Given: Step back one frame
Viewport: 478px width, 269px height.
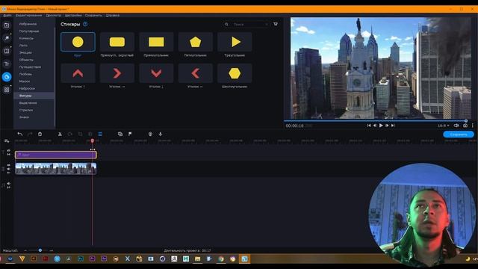Looking at the screenshot, I should coord(375,126).
